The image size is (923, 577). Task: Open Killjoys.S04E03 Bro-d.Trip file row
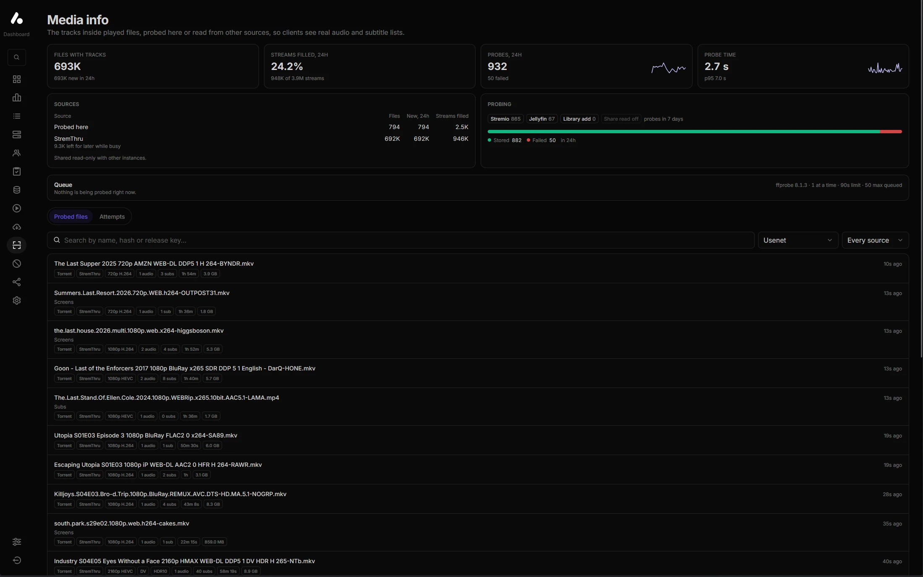tap(478, 499)
